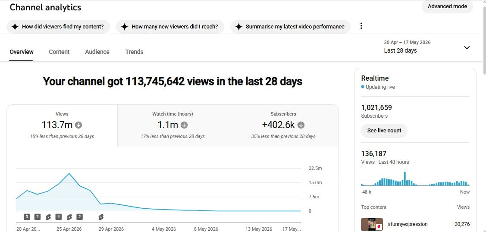Click the '4' videos published marker on chart
486x232 pixels.
click(x=58, y=217)
